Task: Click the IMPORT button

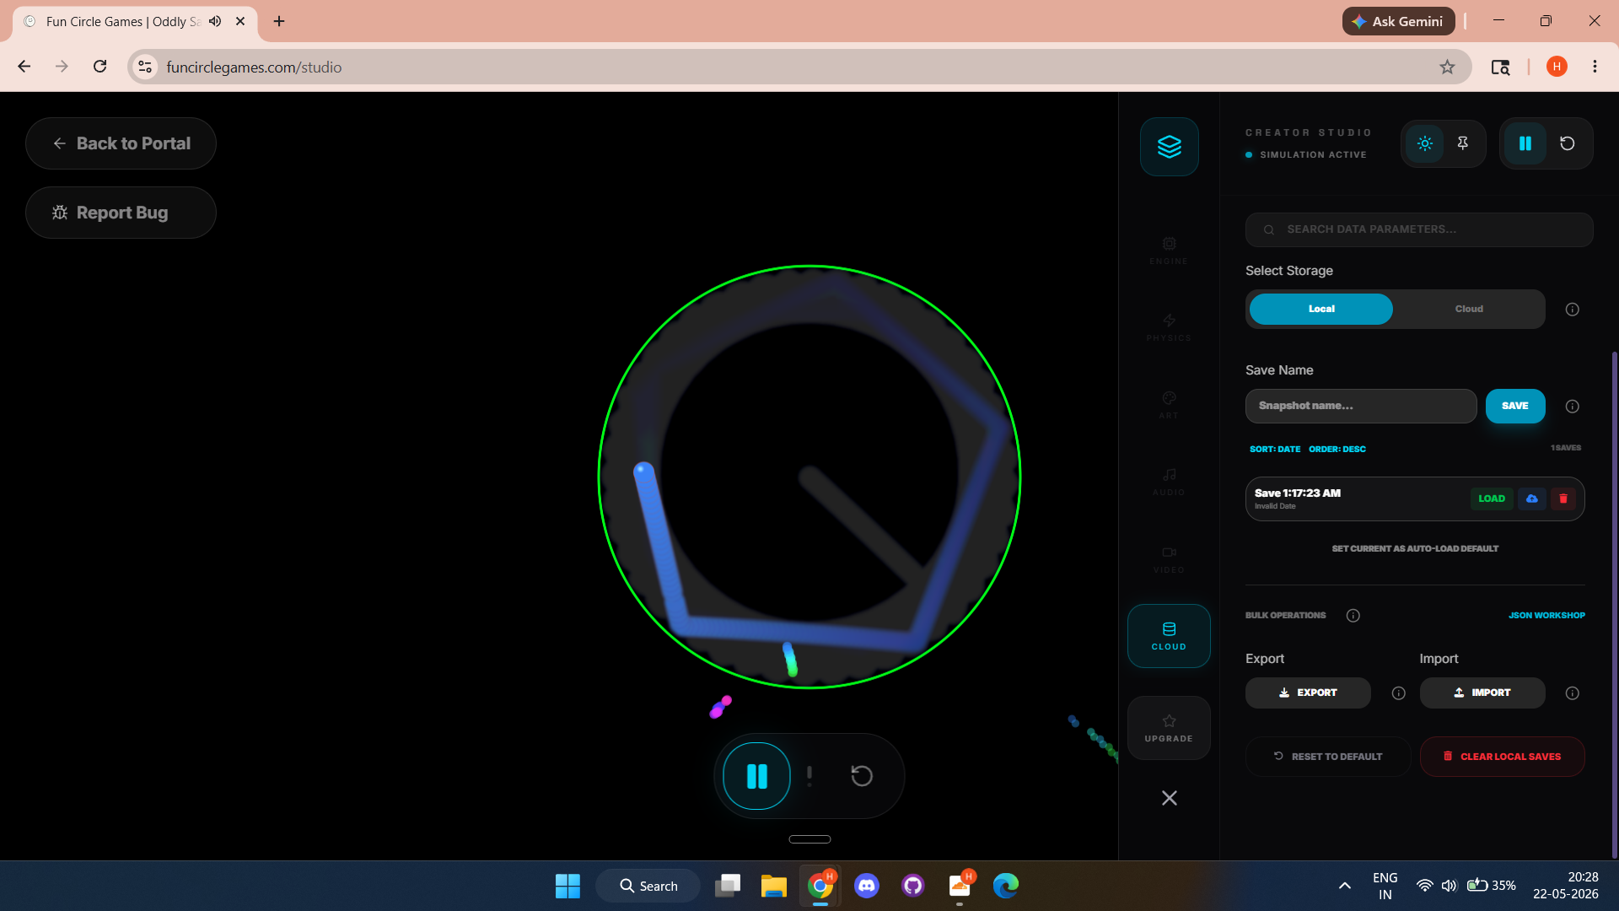Action: tap(1482, 693)
